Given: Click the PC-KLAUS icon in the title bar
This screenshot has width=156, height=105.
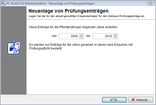Looking at the screenshot, I should (x=4, y=3).
